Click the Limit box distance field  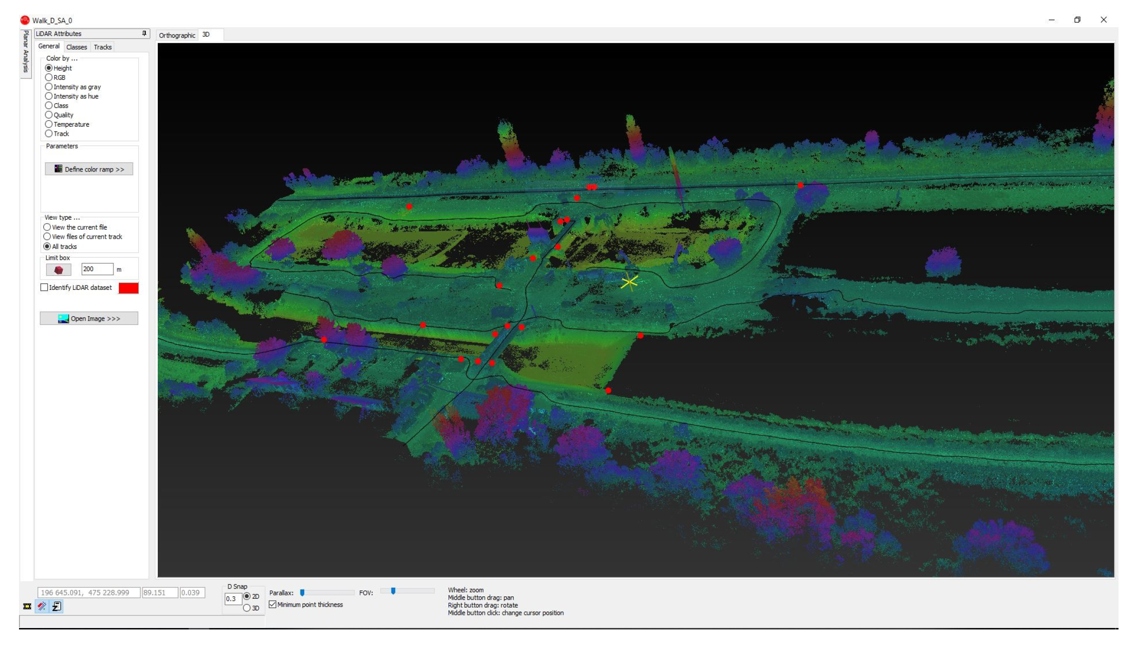pos(97,269)
